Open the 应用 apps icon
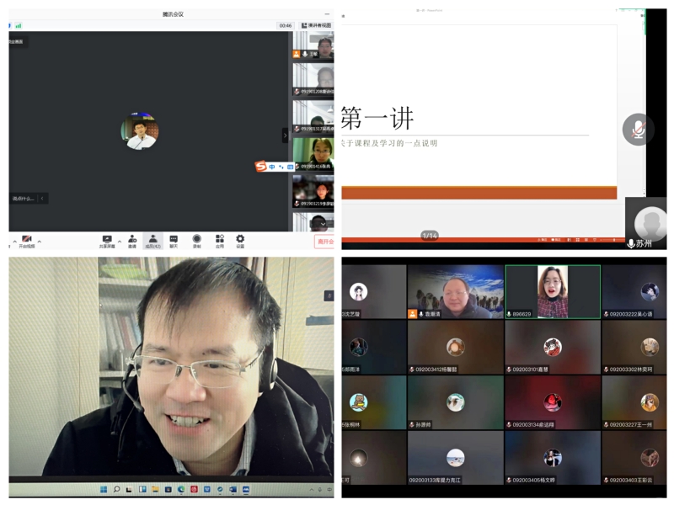 [x=219, y=241]
